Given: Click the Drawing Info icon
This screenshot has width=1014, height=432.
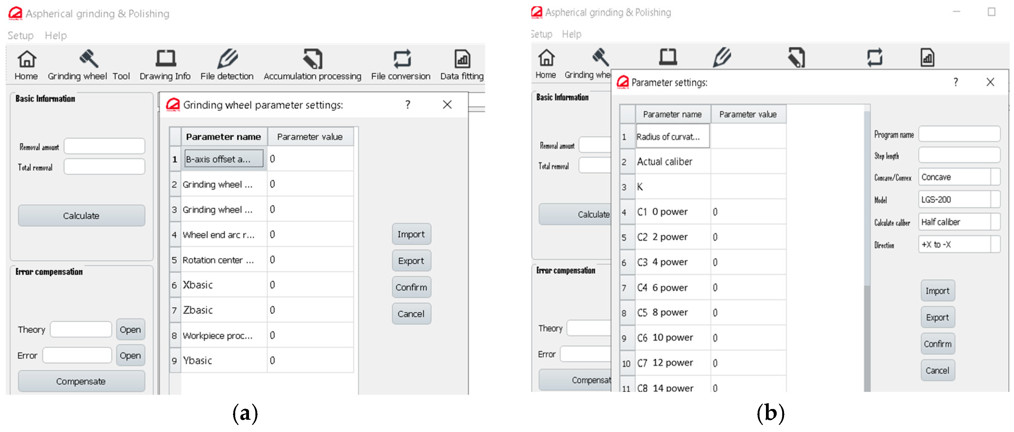Looking at the screenshot, I should (x=165, y=59).
